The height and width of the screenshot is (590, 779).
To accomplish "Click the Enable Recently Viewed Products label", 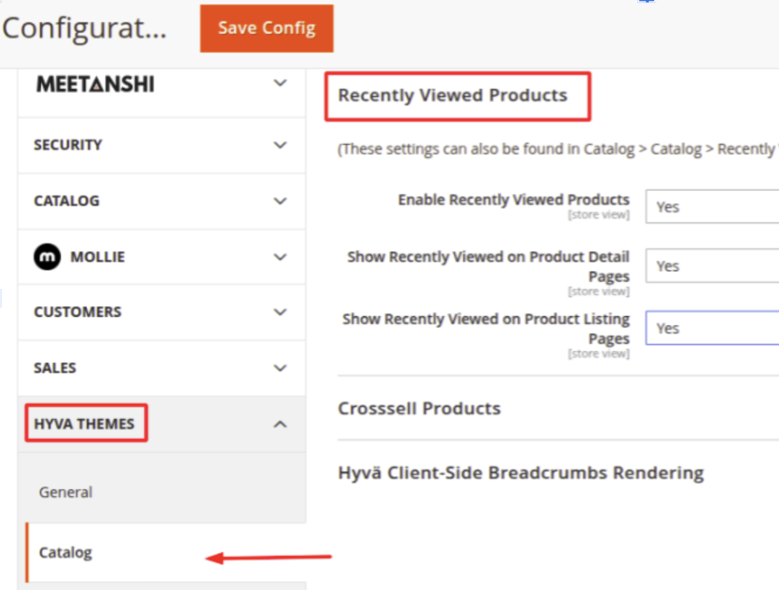I will coord(514,200).
